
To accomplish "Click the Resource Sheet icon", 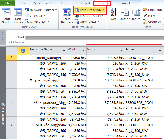I will pyautogui.click(x=77, y=16).
